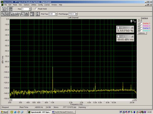The height and width of the screenshot is (114, 153).
Task: Switch to the Microsoft Word taskbar window
Action: [64, 112]
